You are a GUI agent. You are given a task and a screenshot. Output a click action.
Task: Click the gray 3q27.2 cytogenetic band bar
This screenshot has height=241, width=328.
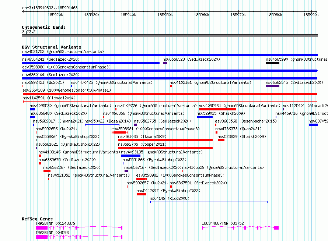click(170, 36)
